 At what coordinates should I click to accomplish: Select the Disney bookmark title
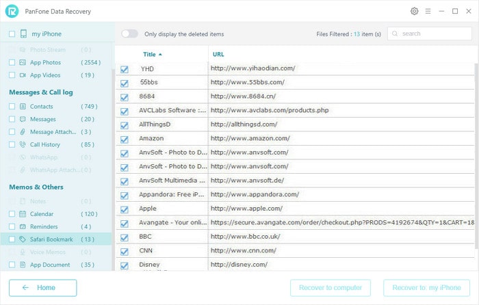click(x=149, y=265)
